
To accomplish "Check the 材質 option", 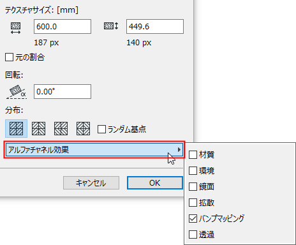I will pos(193,154).
